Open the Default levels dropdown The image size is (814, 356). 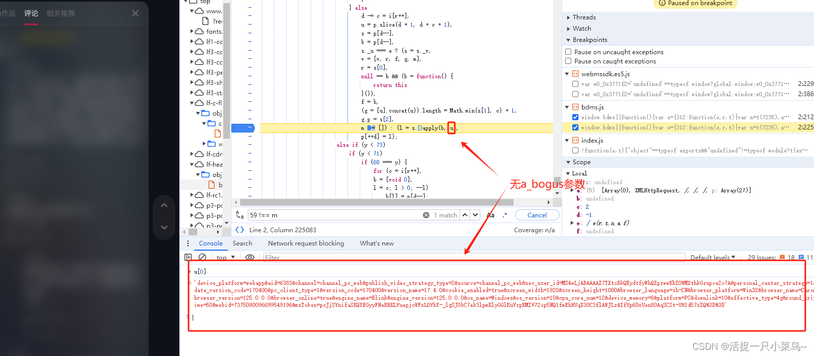tap(712, 257)
